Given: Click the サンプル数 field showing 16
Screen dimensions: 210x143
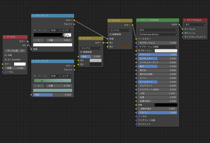Looking at the screenshot, I should click(x=15, y=51).
